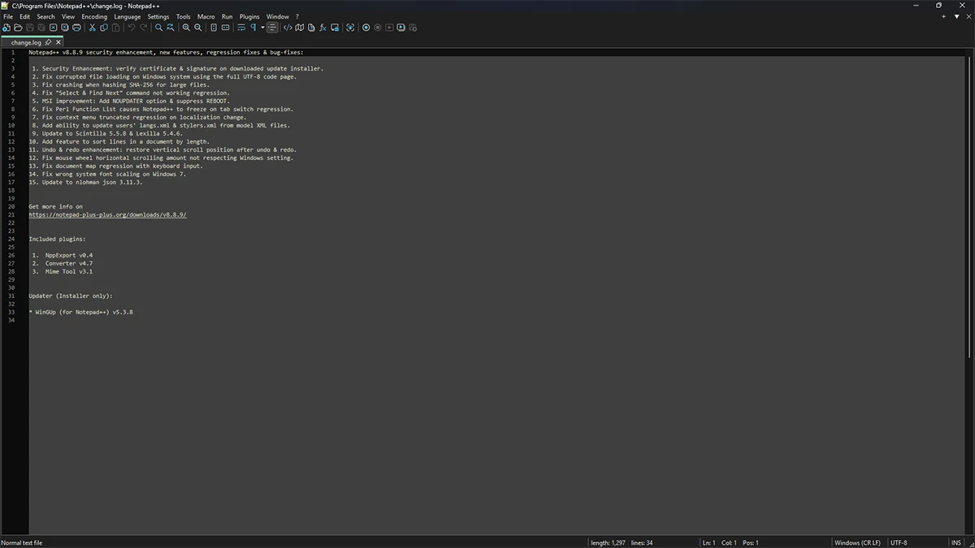Open the View menu

click(x=68, y=16)
